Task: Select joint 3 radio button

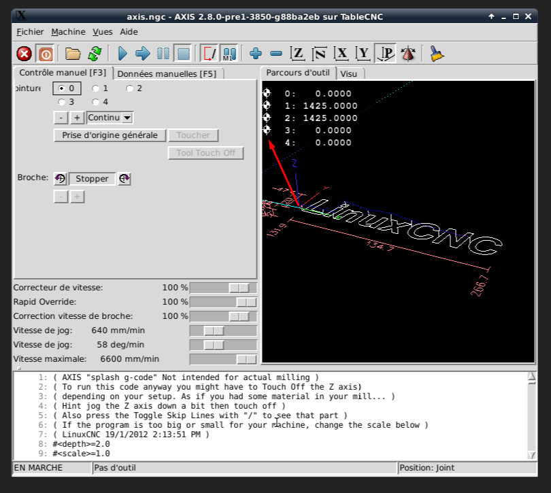Action: (66, 102)
